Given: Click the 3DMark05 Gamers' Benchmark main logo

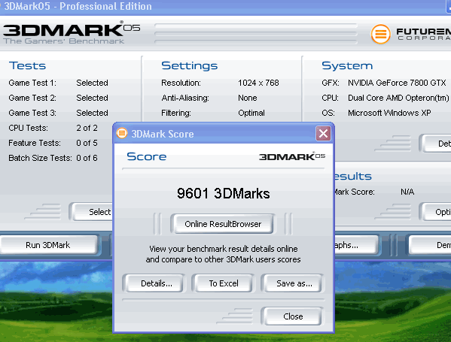Looking at the screenshot, I should [x=72, y=33].
